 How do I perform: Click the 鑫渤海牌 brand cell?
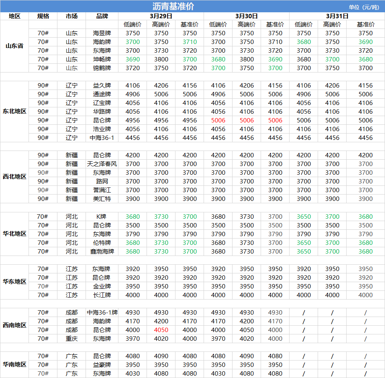[102, 251]
